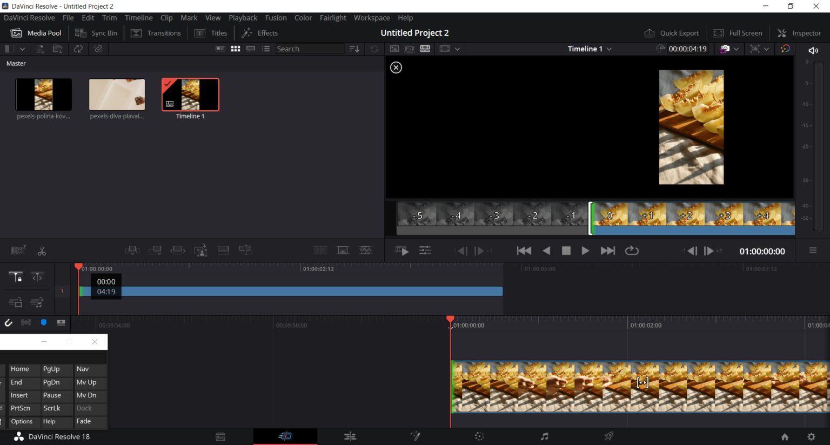
Task: Toggle Bypass Color Grades and Fusion effects
Action: tap(785, 49)
